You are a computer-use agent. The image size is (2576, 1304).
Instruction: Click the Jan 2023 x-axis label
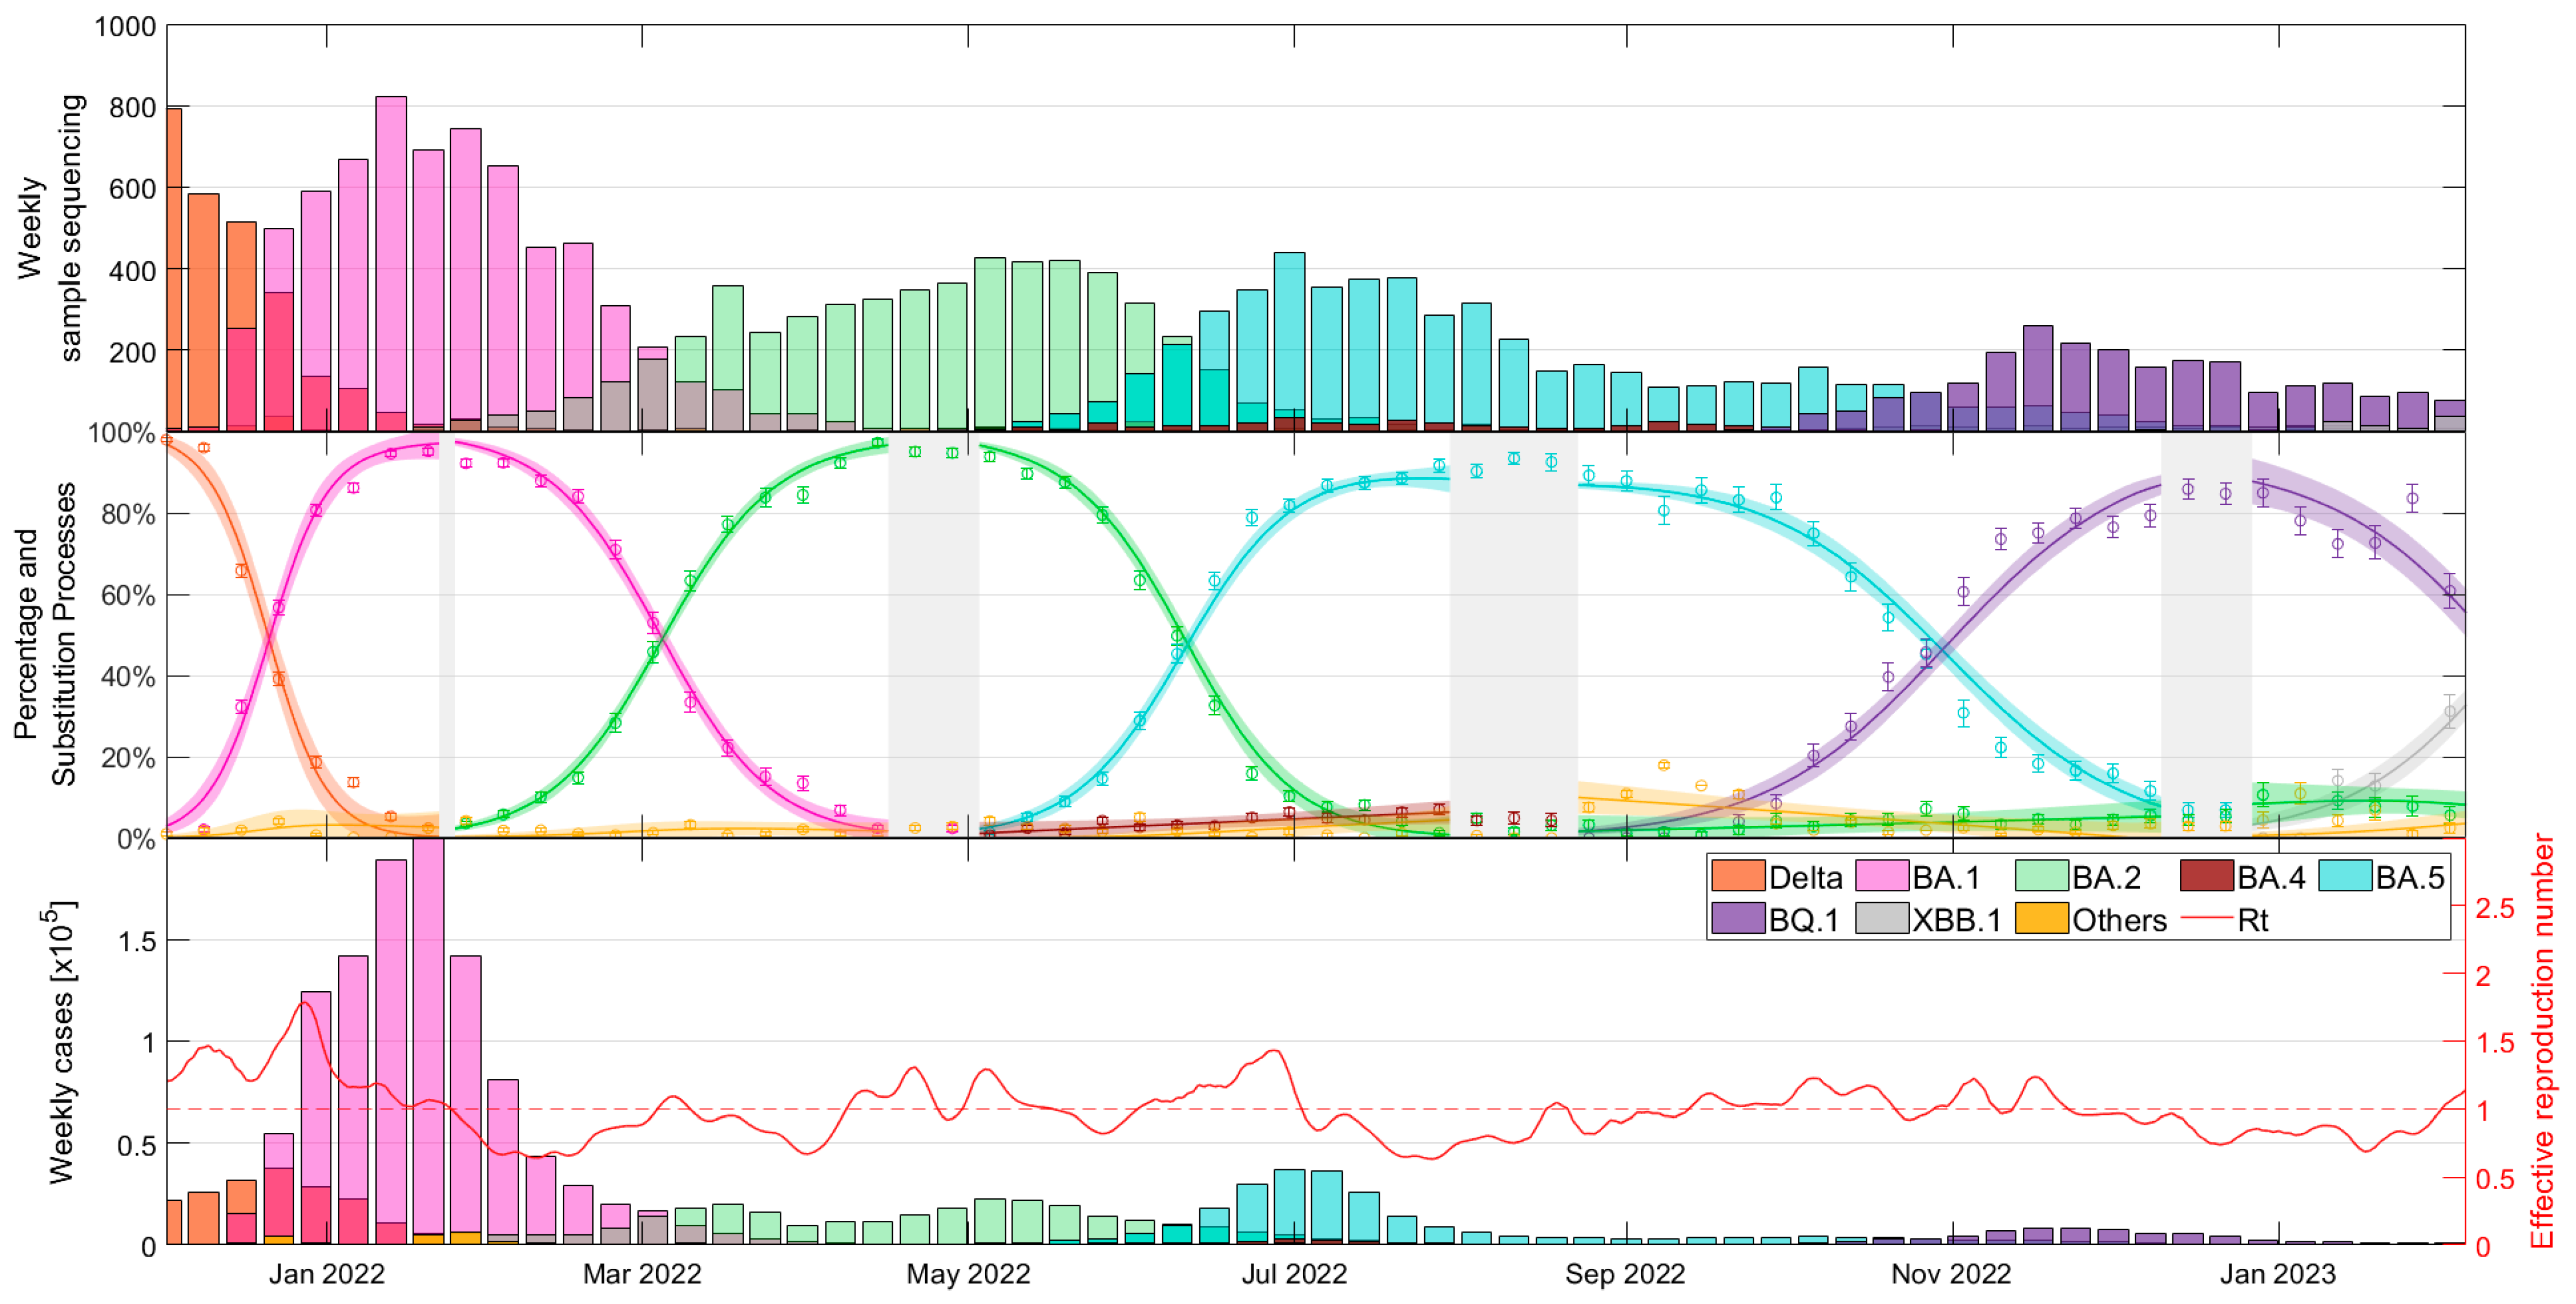2278,1274
